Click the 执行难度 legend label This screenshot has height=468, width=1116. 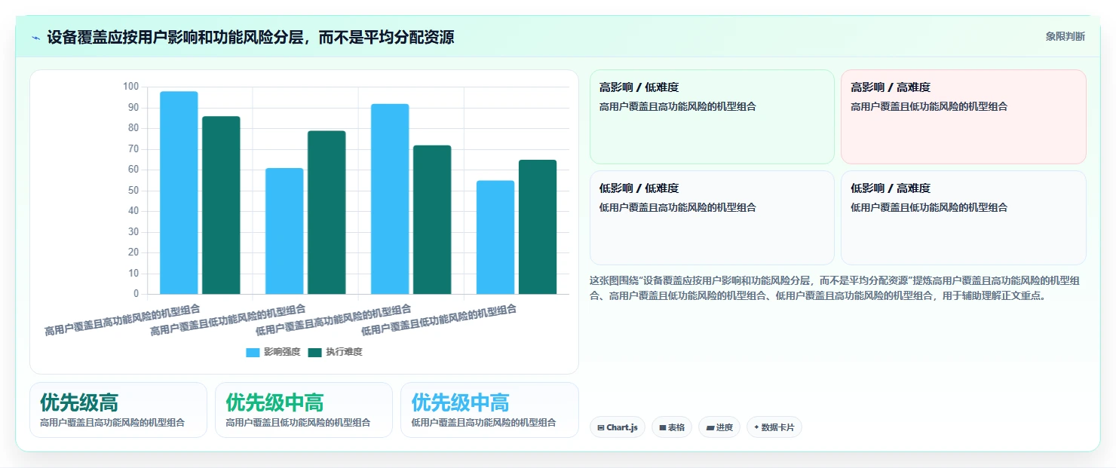344,353
